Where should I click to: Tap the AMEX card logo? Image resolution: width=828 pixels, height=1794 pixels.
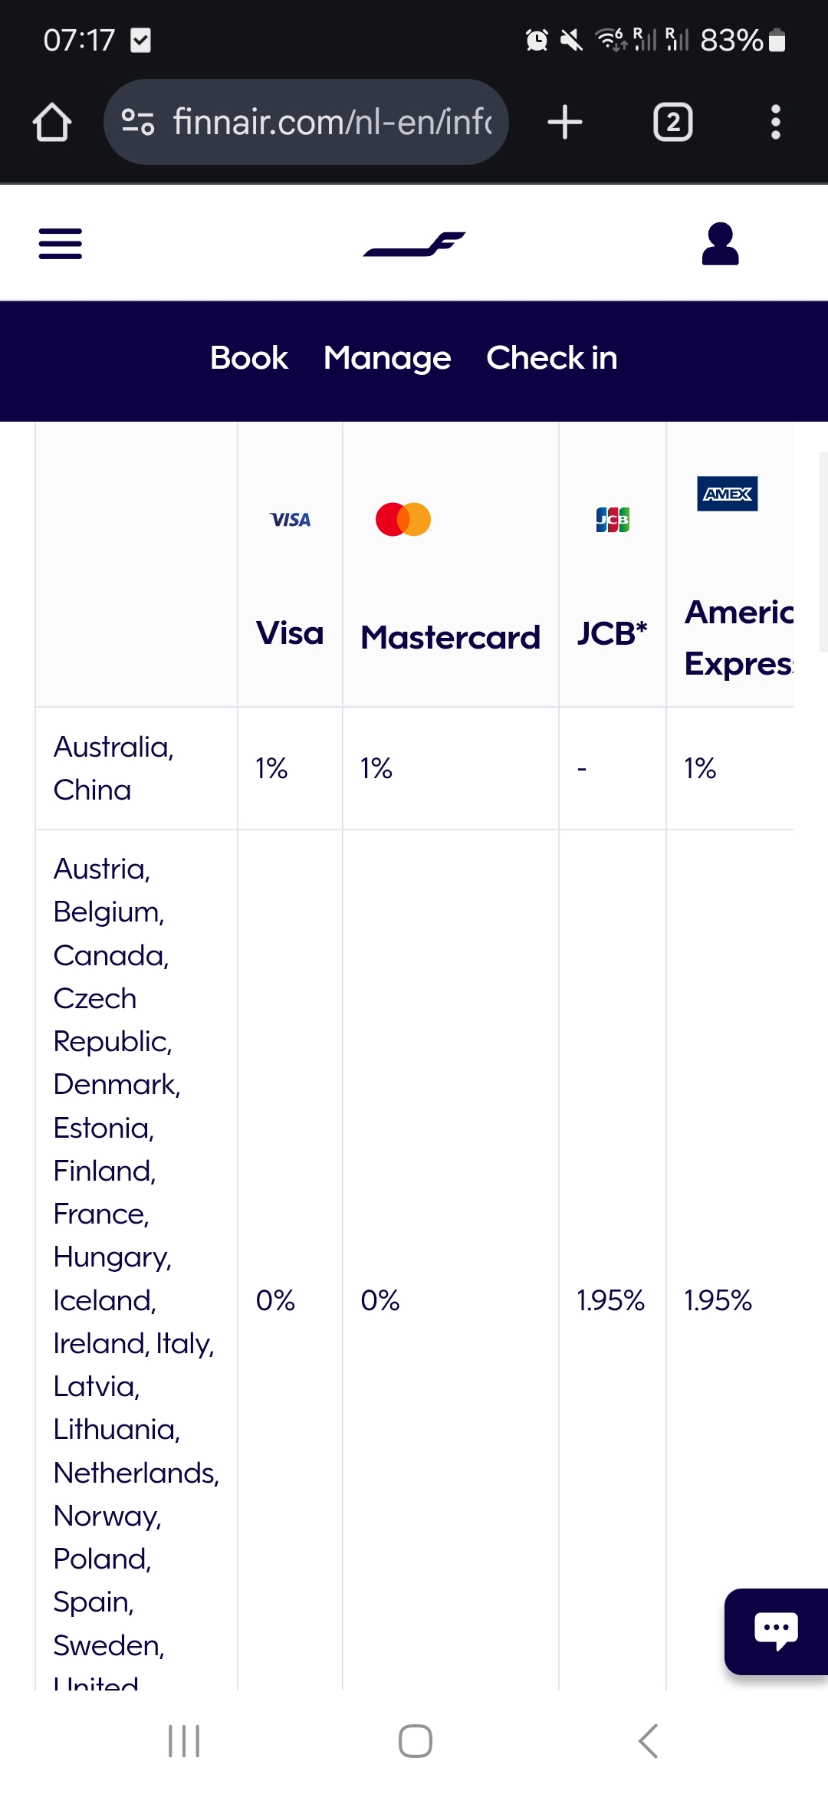point(727,494)
